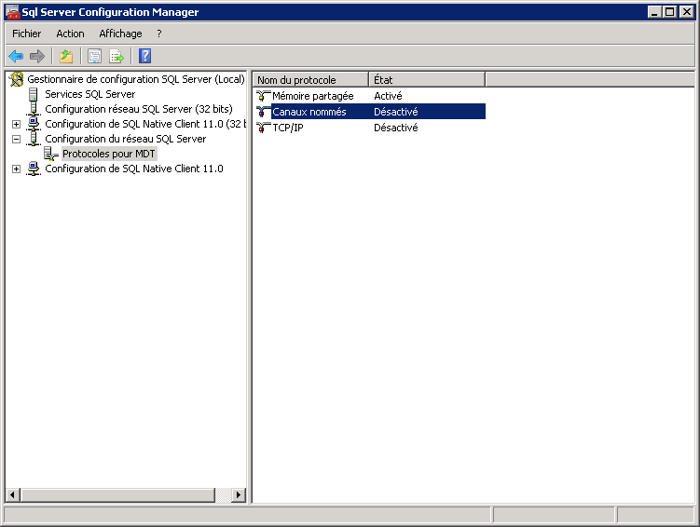The height and width of the screenshot is (527, 700).
Task: Expand Configuration de SQL Native Client 11.0 (32 bits)
Action: pyautogui.click(x=16, y=124)
